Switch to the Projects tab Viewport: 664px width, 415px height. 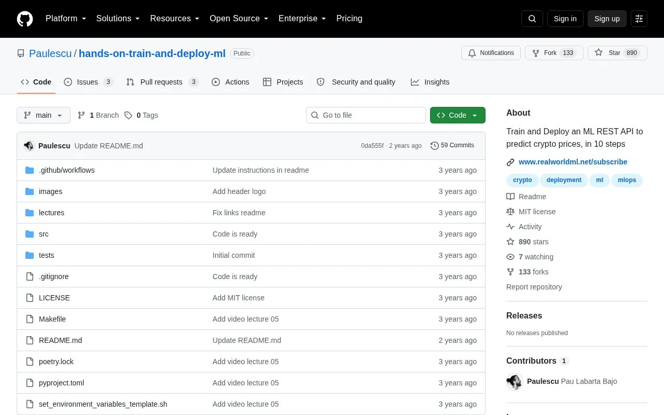283,82
